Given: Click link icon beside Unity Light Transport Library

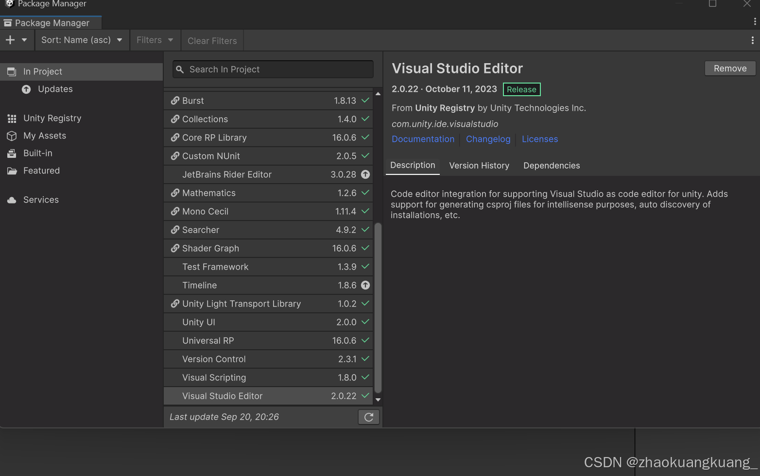Looking at the screenshot, I should coord(175,304).
